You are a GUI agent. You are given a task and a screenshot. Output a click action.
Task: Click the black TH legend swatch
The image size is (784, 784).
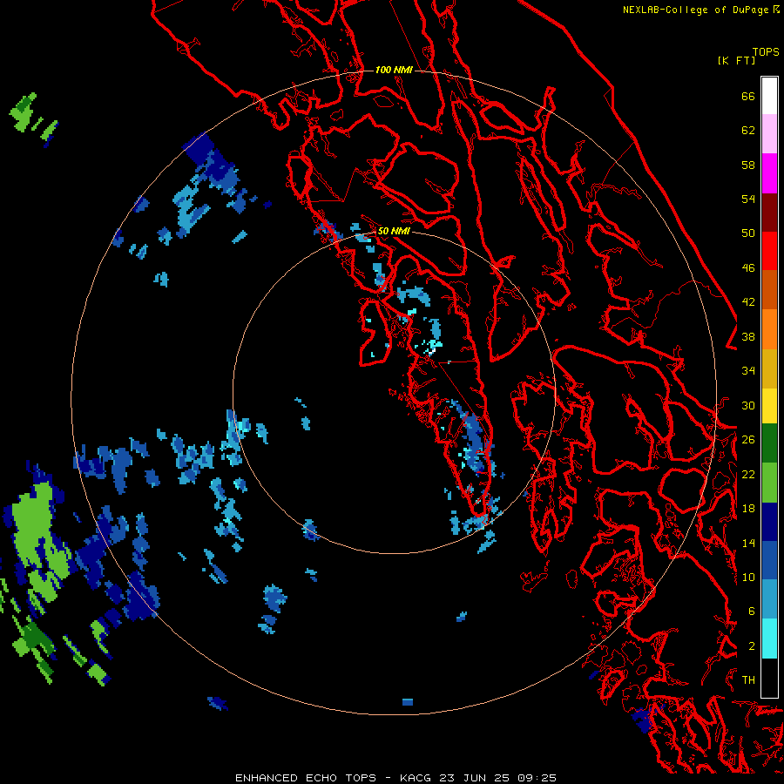click(769, 678)
